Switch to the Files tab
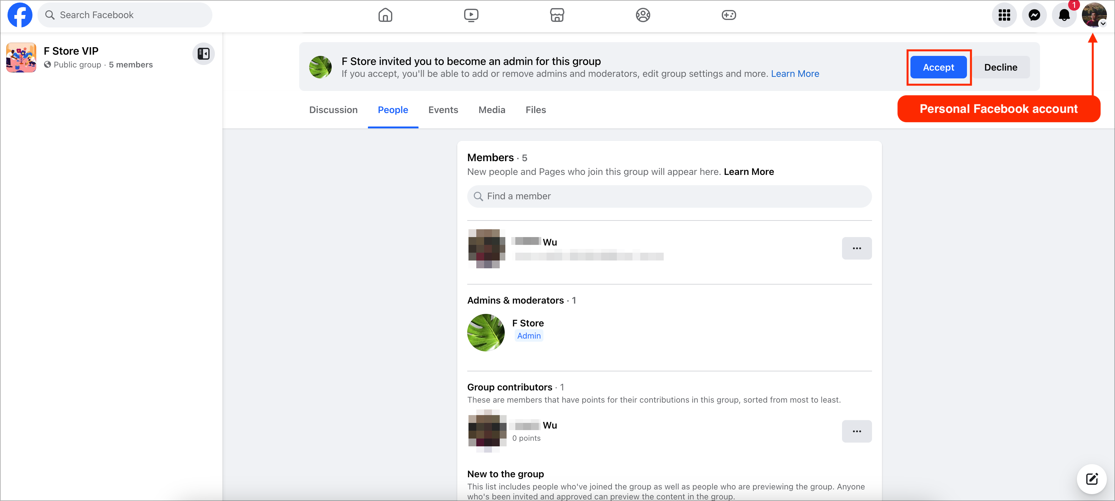1115x501 pixels. (x=535, y=110)
